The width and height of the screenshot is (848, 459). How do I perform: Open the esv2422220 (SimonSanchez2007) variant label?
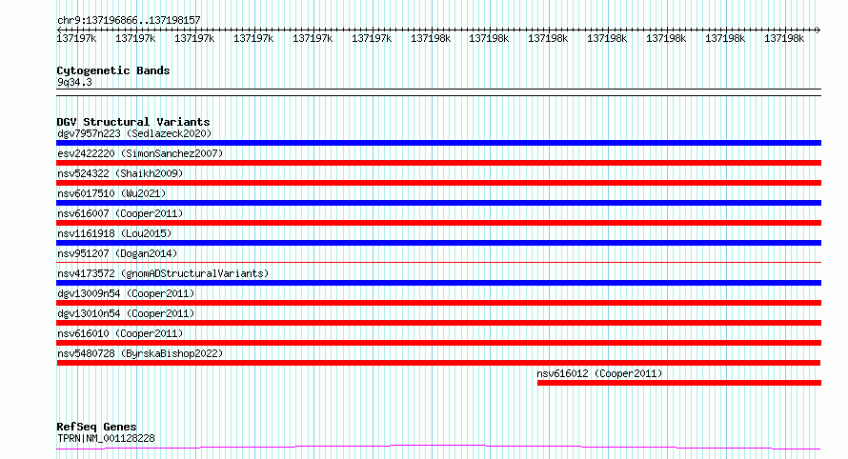click(140, 153)
